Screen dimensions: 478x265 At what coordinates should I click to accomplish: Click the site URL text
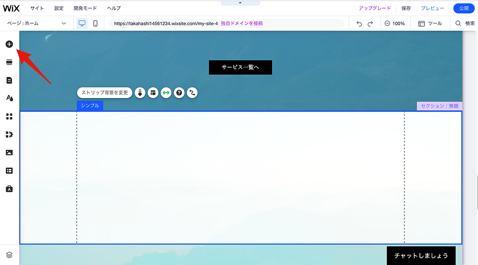166,23
